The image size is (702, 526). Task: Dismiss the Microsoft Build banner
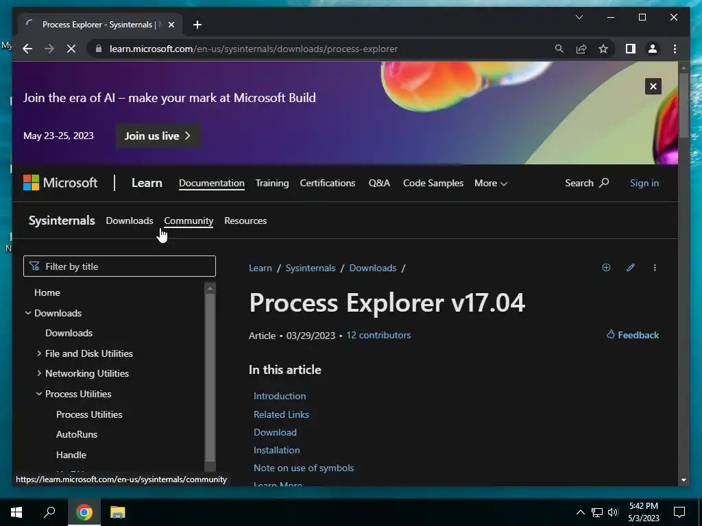pos(653,86)
